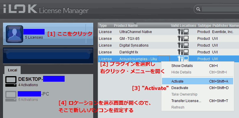Select the DESKTOP computer icon under Local
This screenshot has width=239, height=118.
[x=11, y=81]
